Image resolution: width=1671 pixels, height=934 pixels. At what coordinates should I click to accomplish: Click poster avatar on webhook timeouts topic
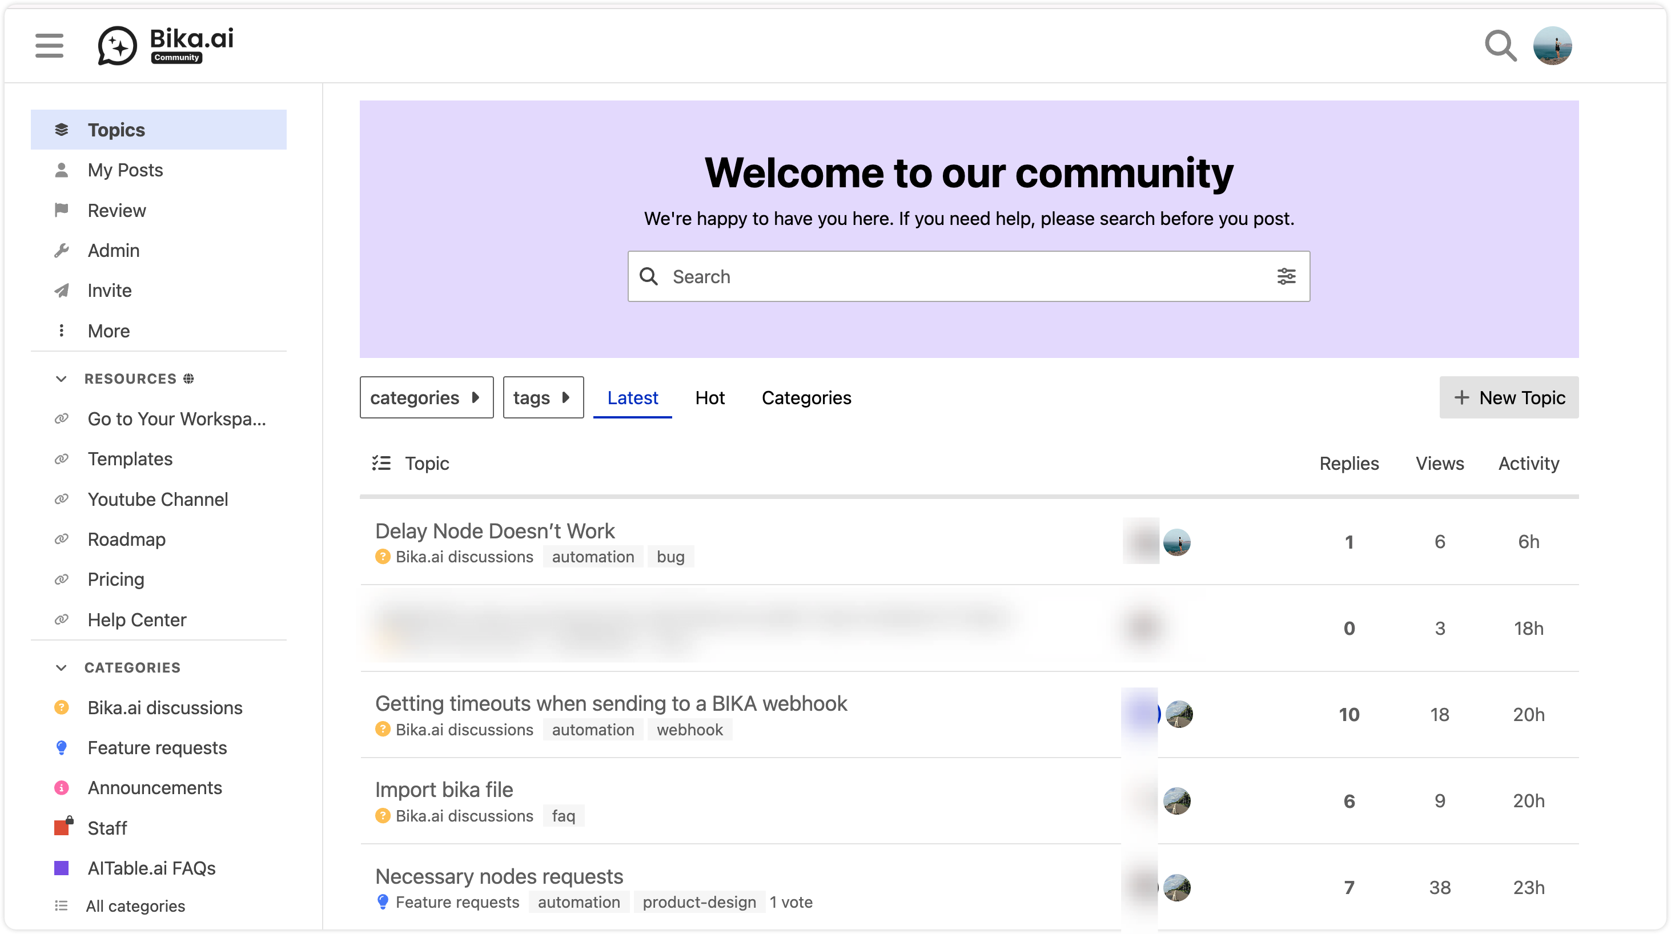pyautogui.click(x=1179, y=714)
